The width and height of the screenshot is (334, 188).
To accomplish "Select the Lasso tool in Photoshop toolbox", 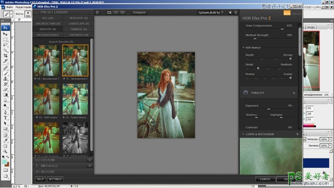I will [x=5, y=44].
